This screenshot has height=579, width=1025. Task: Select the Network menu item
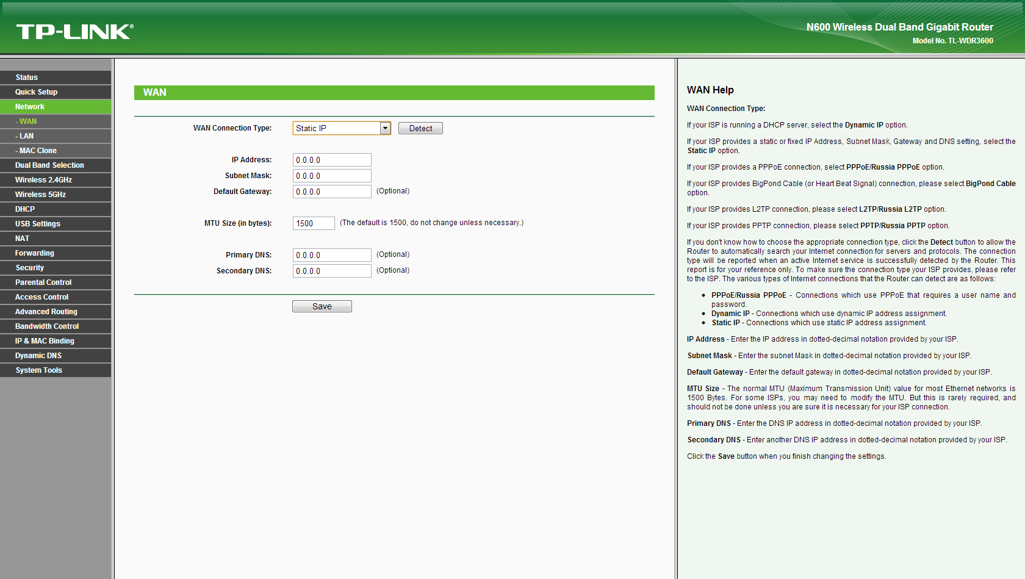(x=56, y=107)
